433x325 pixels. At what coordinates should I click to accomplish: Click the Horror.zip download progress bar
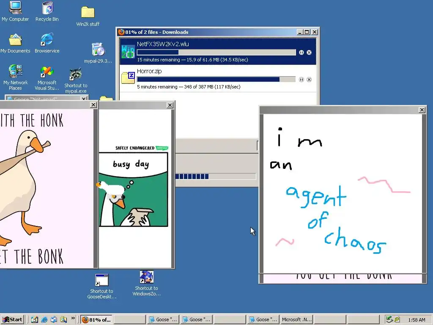click(x=216, y=80)
